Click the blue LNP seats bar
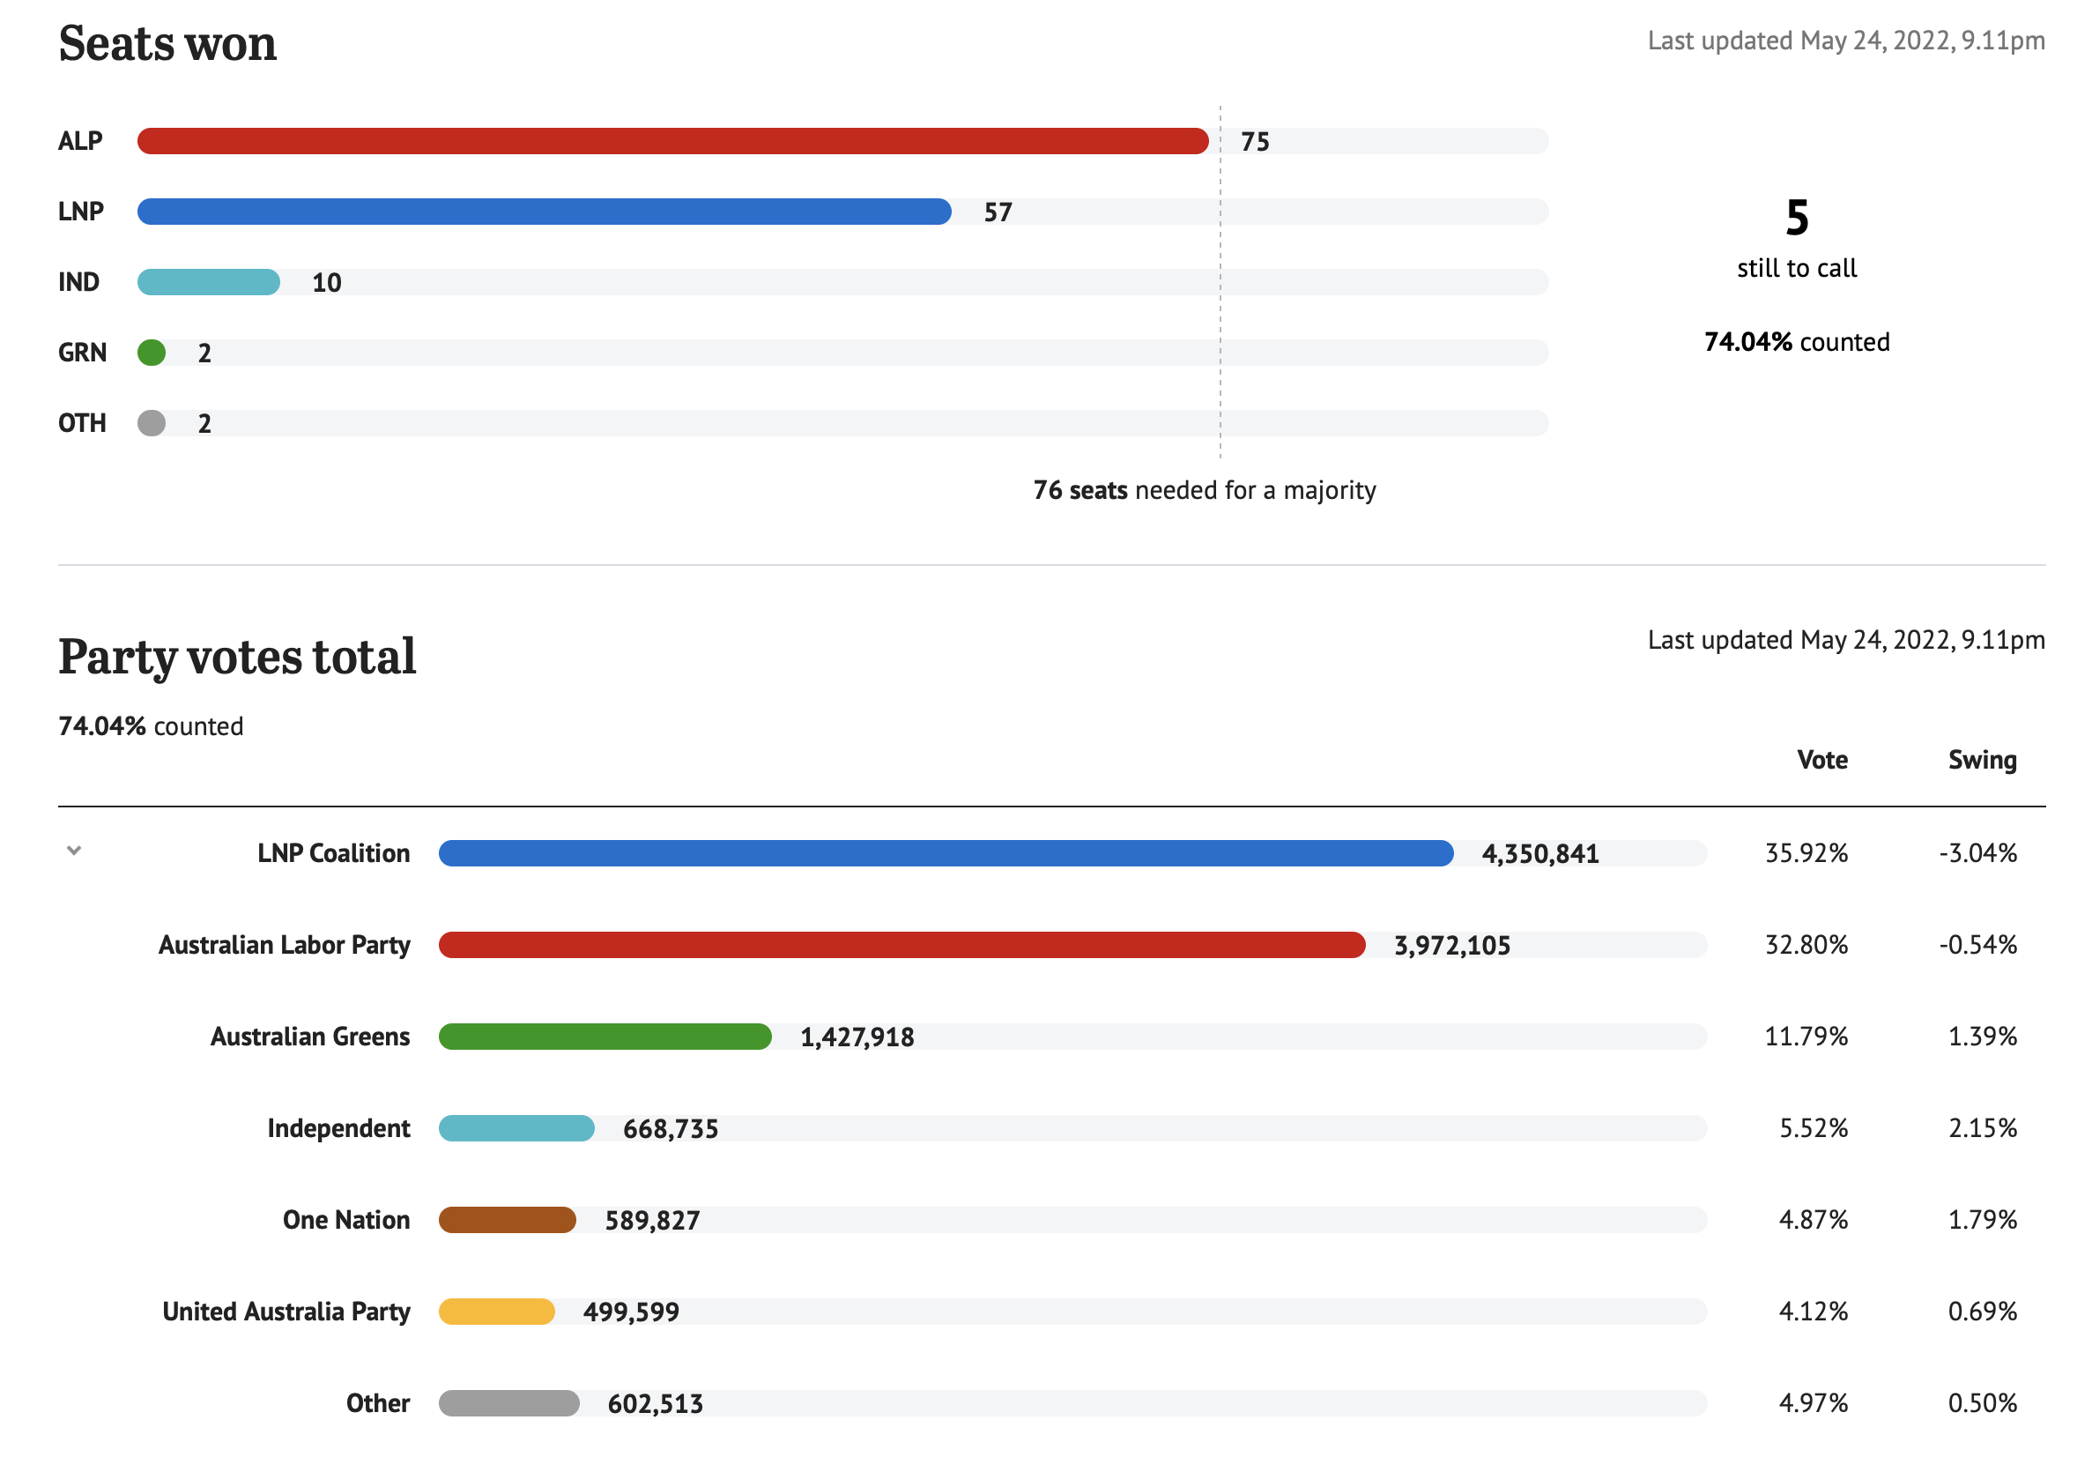 click(x=544, y=212)
